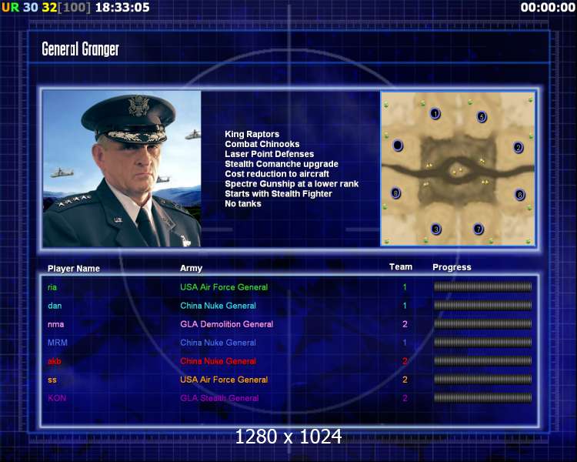This screenshot has height=462, width=577.
Task: Click akb's team number 2
Action: [405, 361]
